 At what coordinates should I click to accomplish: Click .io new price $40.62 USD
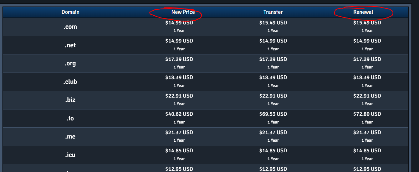pos(179,114)
